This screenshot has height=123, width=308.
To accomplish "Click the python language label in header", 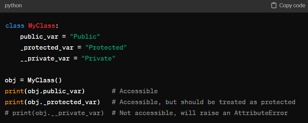I will click(13, 6).
